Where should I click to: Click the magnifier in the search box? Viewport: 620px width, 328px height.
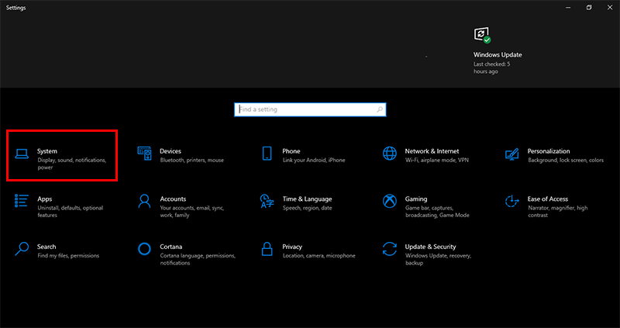coord(380,109)
